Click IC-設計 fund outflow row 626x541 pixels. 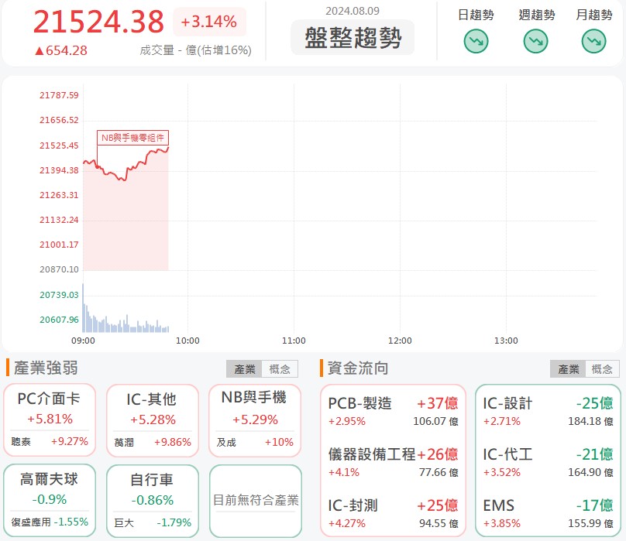tap(548, 411)
